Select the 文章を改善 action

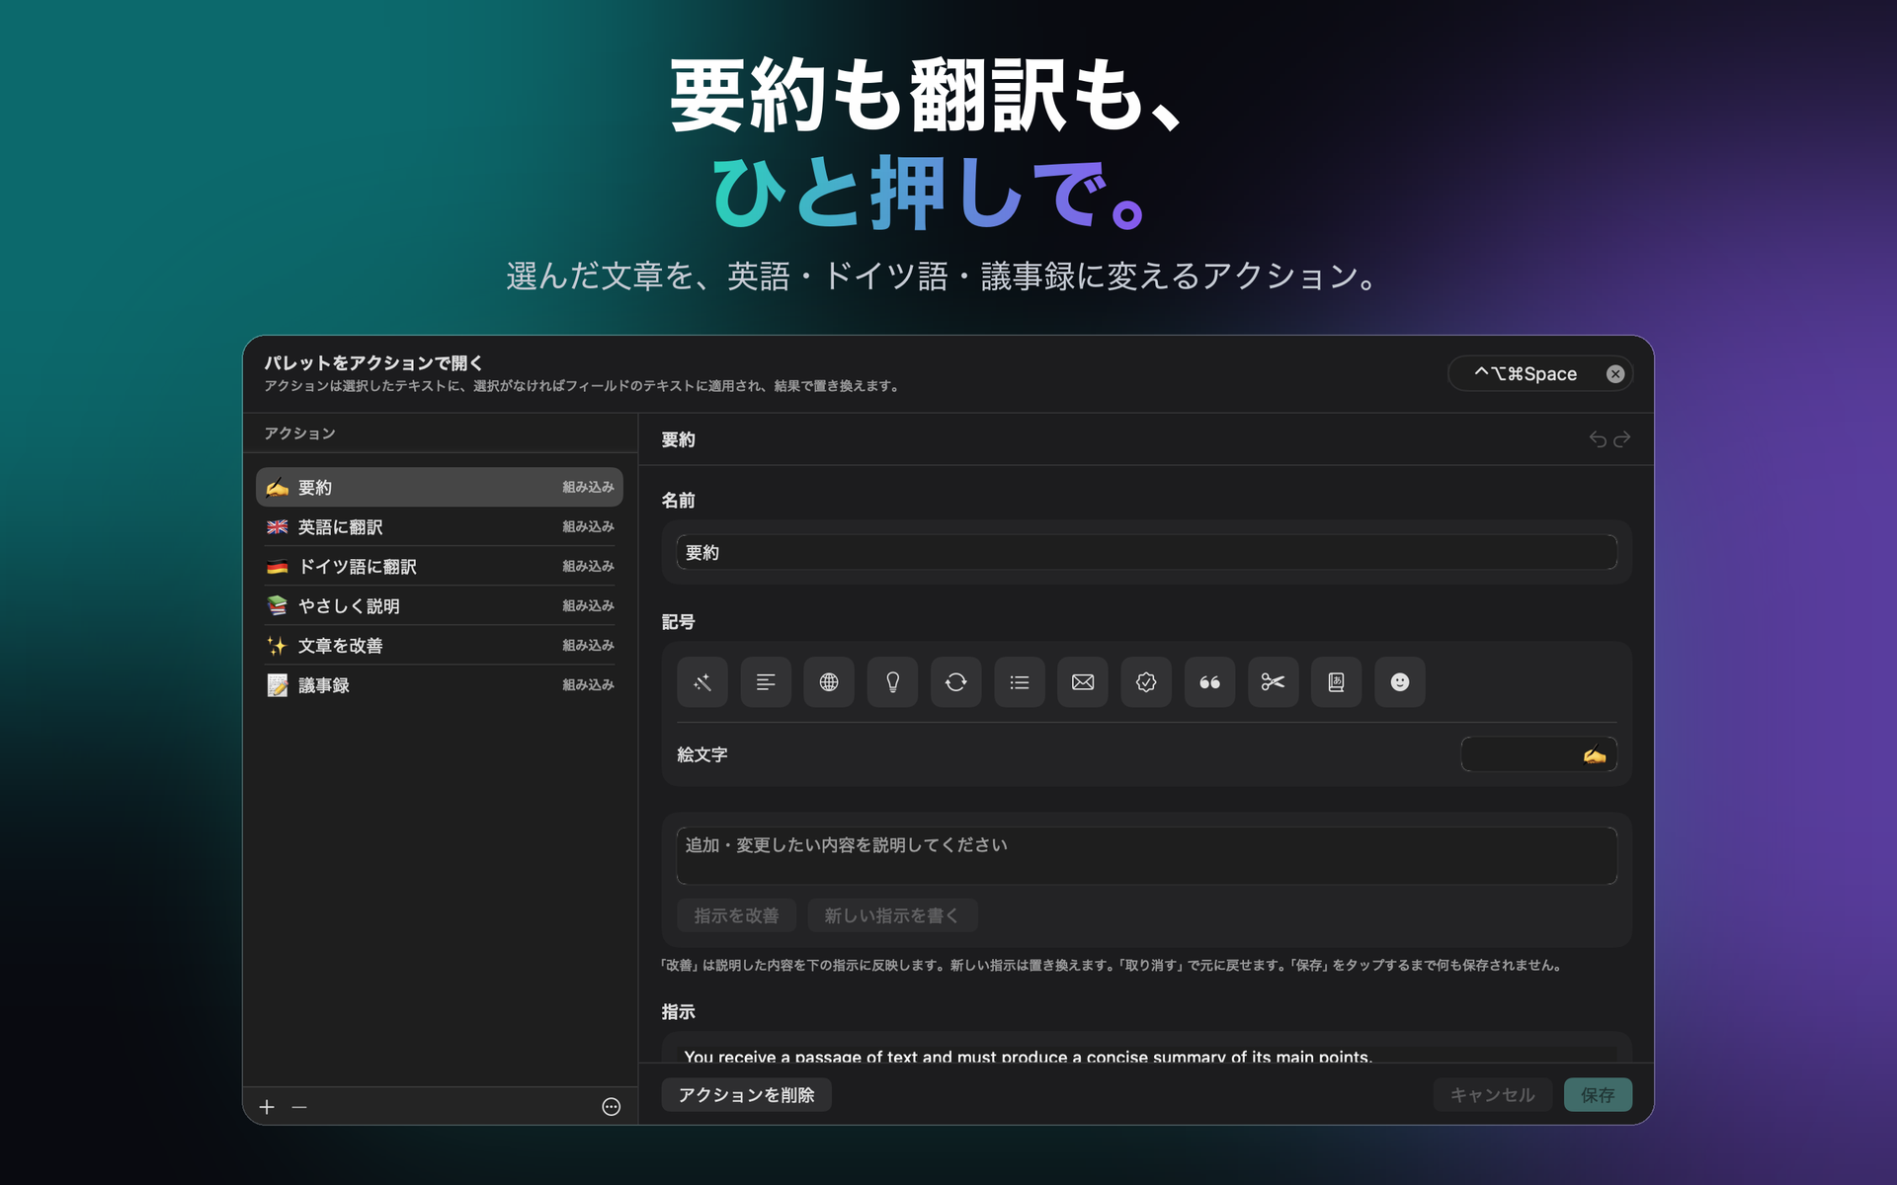click(x=440, y=645)
